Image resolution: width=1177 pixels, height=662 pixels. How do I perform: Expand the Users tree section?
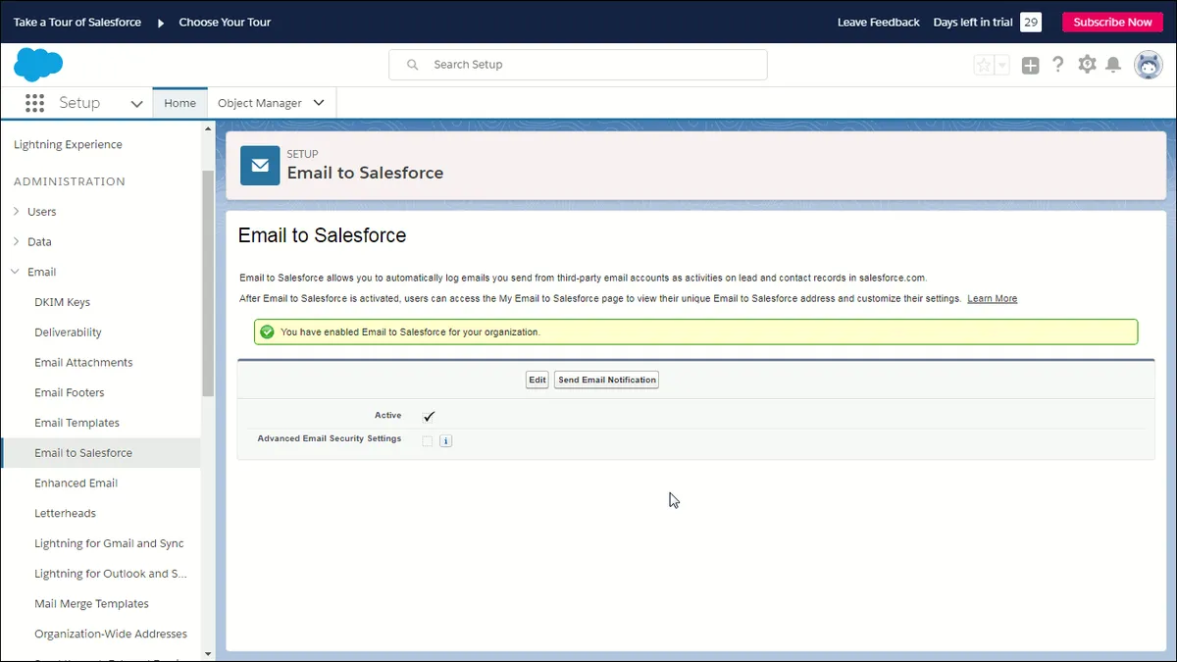tap(16, 212)
